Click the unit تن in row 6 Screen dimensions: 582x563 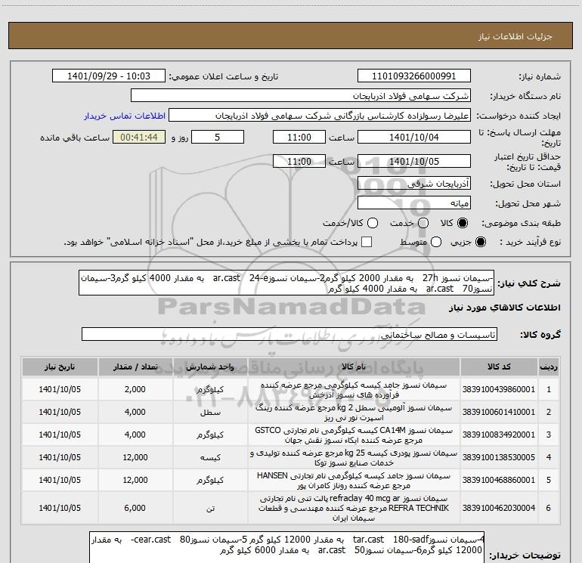click(210, 508)
